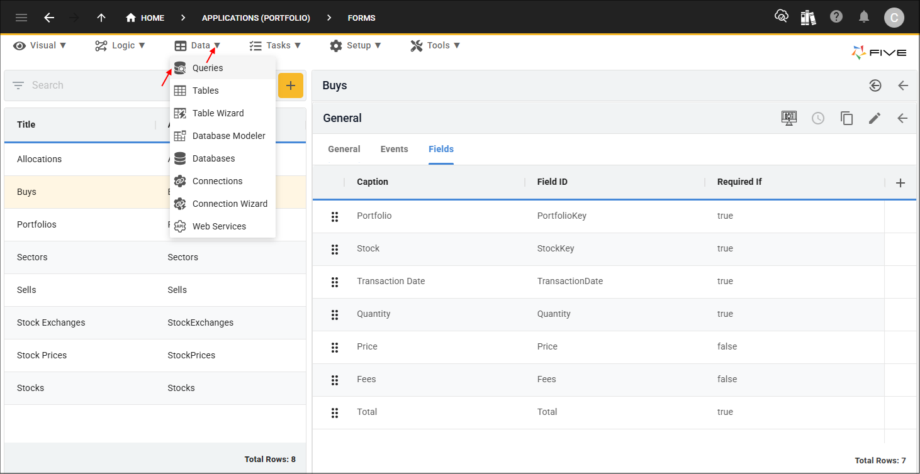Open the Setup menu dropdown
The image size is (920, 474).
coord(356,45)
